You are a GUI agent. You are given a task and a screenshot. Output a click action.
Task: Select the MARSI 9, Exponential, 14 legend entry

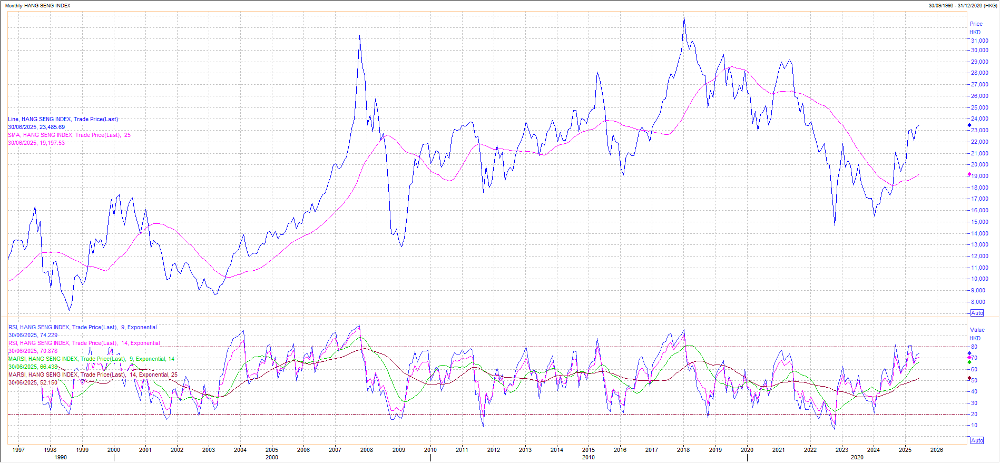pos(91,359)
